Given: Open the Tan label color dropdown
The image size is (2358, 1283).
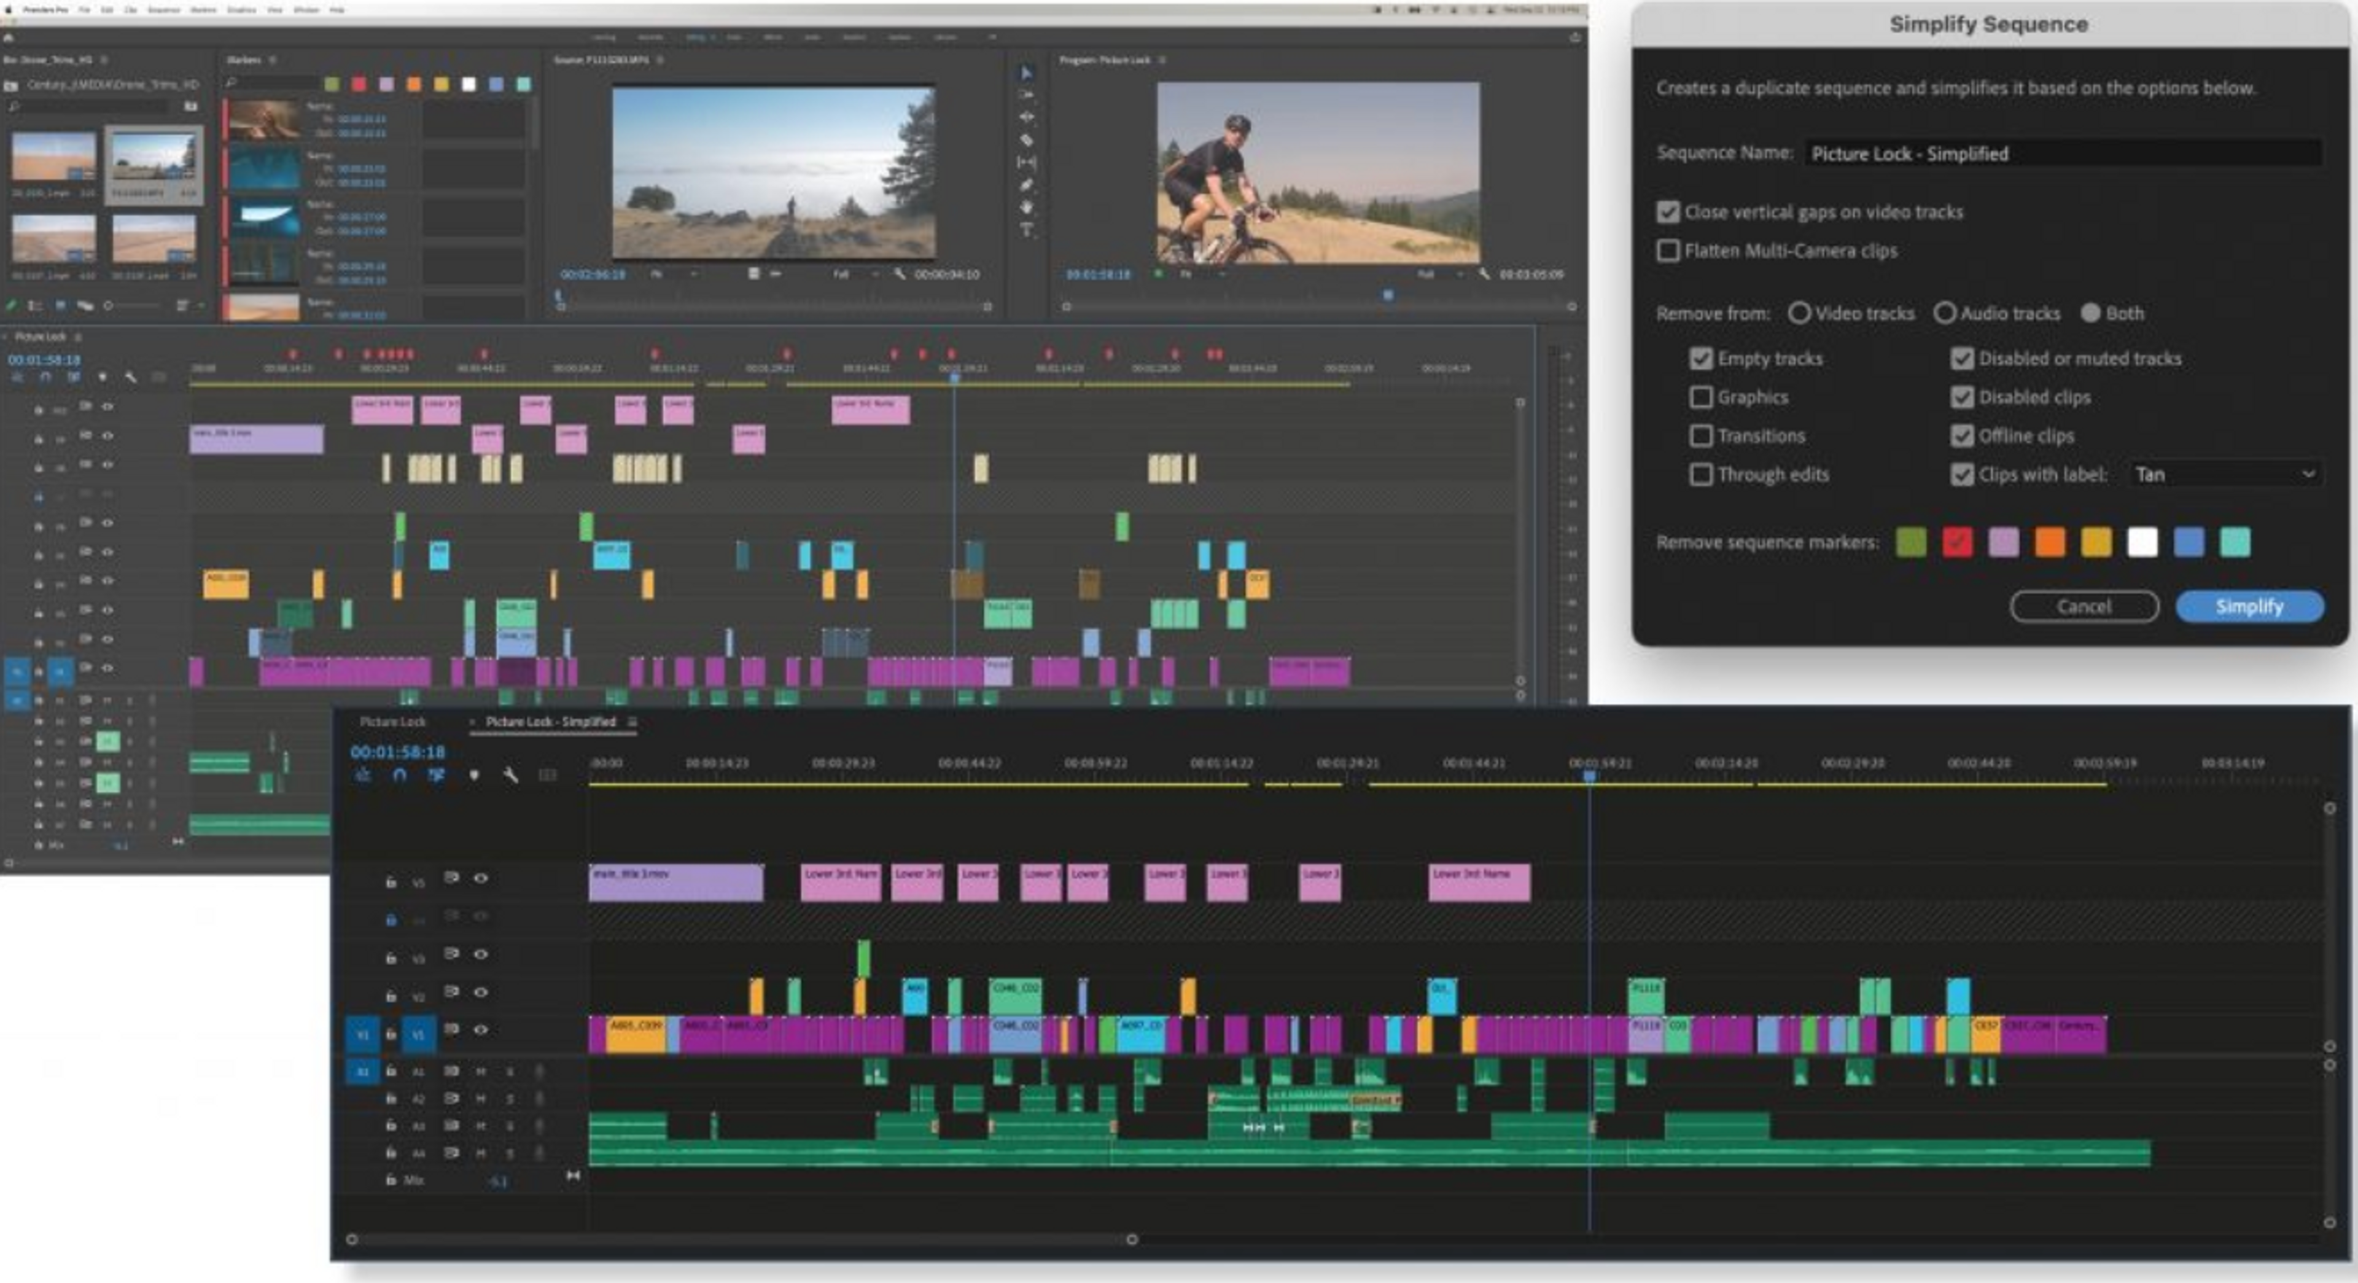Looking at the screenshot, I should 2224,474.
